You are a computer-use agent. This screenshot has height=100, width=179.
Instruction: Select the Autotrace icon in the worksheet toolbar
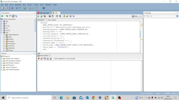(x=50, y=16)
